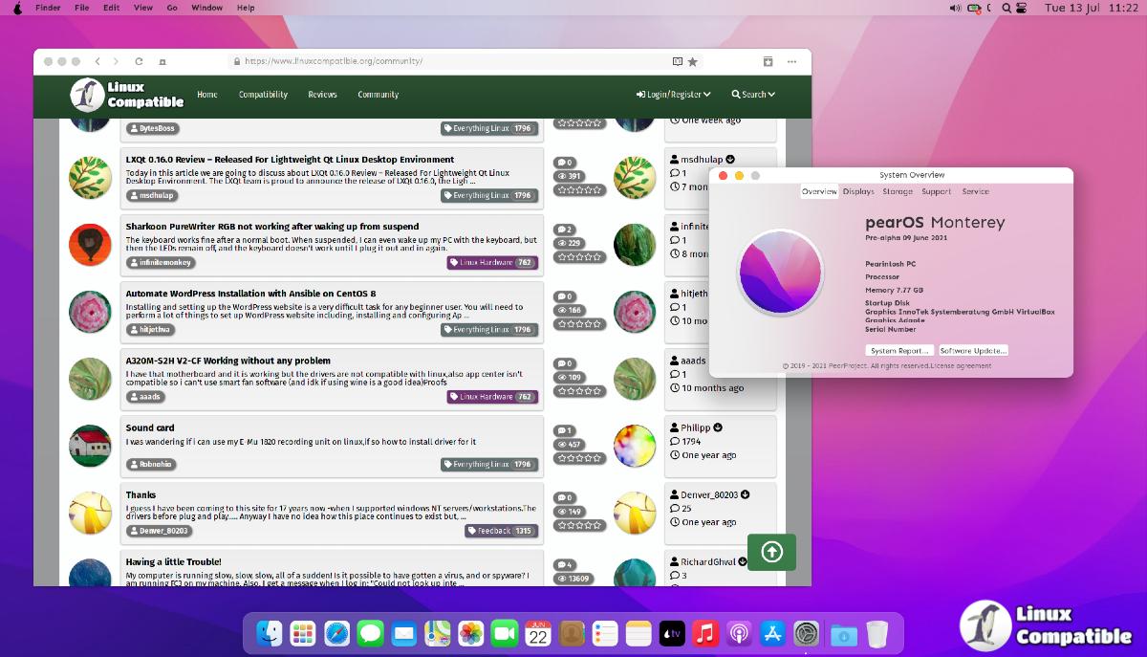
Task: Reload the page in the browser toolbar
Action: tap(141, 61)
